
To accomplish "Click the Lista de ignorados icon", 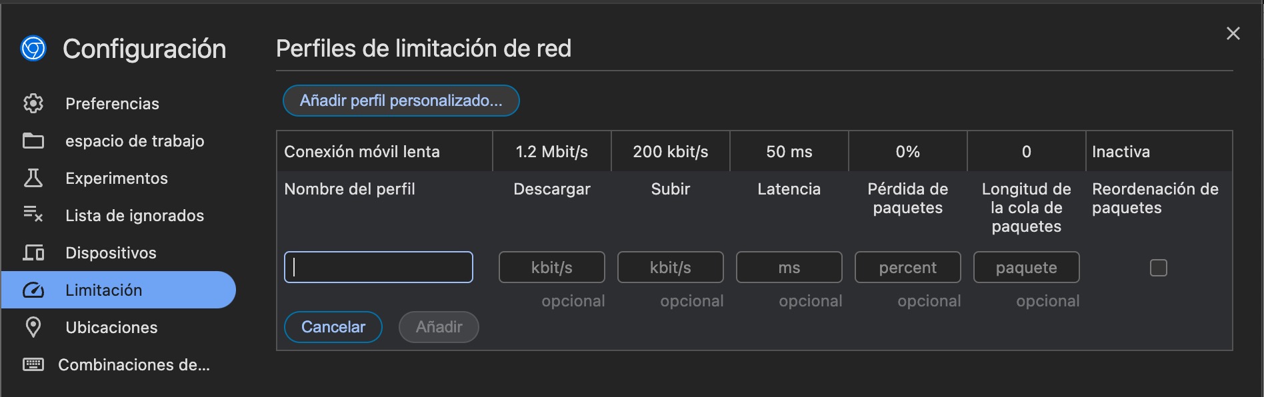I will point(33,214).
